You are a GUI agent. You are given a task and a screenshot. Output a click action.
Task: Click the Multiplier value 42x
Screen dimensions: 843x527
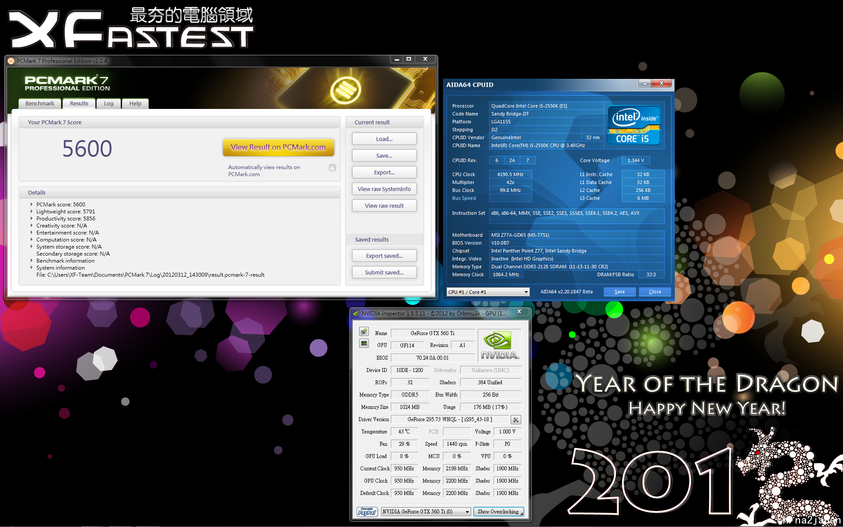tap(510, 182)
